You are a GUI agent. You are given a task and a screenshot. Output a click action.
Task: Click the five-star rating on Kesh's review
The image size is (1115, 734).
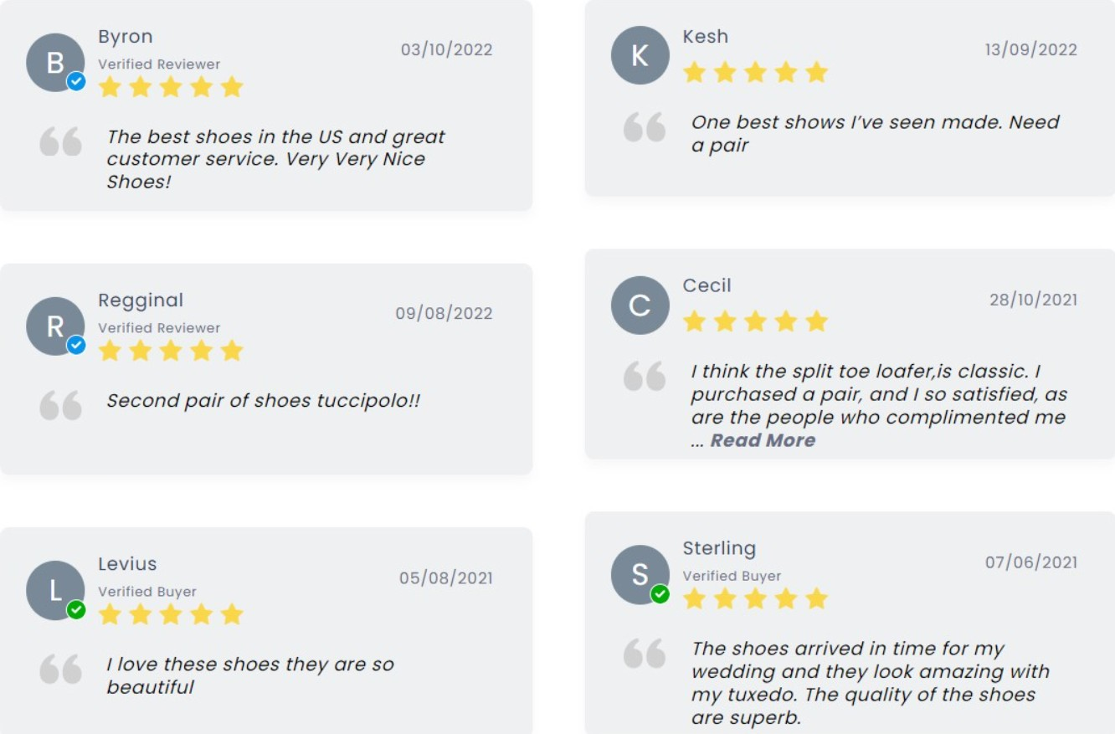click(755, 73)
